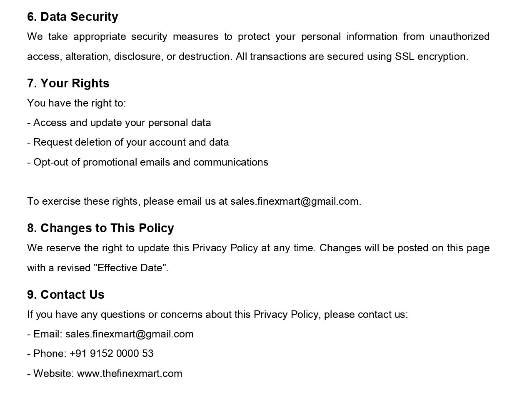
Task: Click the words 'please contact us:' text
Action: tap(366, 315)
